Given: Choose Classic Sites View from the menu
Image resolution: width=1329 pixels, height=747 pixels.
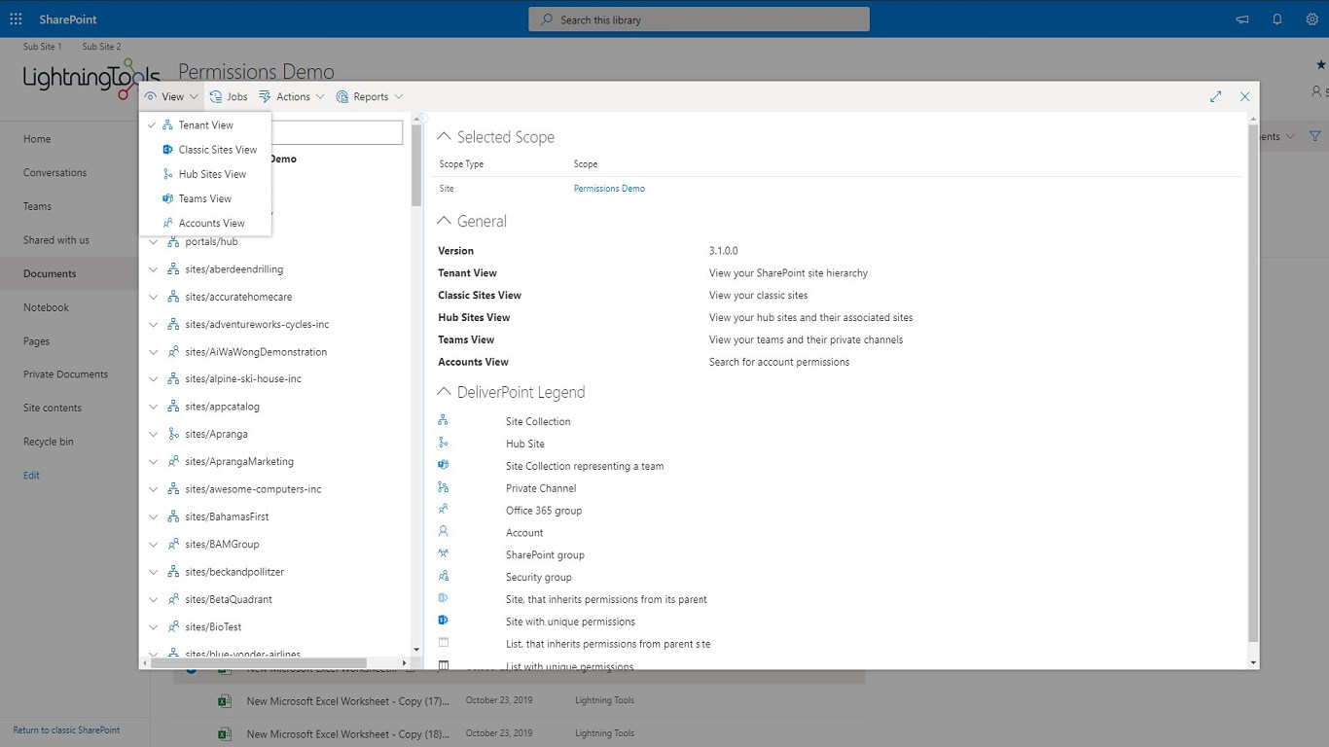Looking at the screenshot, I should tap(205, 150).
